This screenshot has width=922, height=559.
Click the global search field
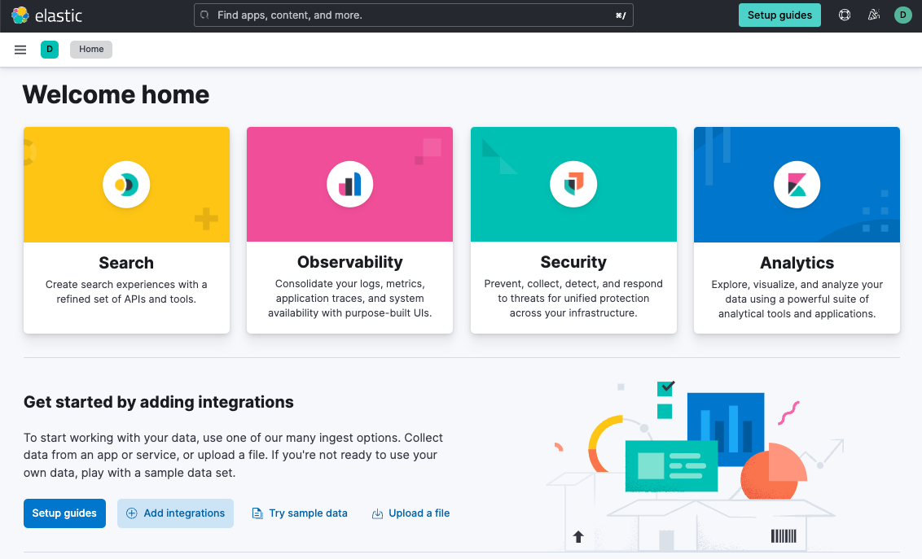414,15
